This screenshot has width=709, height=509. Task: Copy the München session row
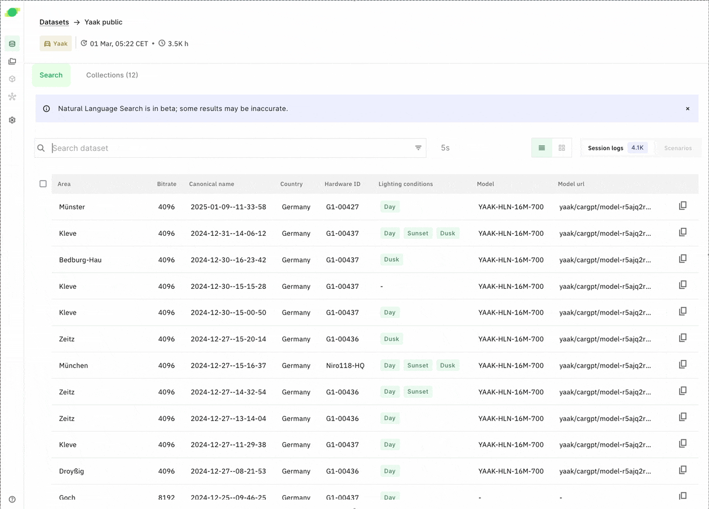click(x=683, y=365)
